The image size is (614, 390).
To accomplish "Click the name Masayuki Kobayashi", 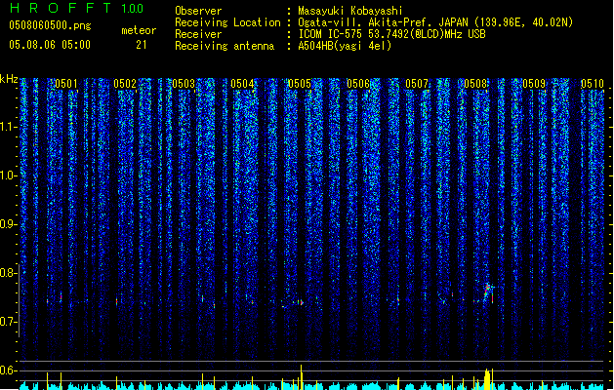I will tap(350, 11).
